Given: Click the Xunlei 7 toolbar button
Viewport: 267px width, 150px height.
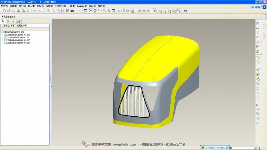Looking at the screenshot, I should [x=258, y=7].
